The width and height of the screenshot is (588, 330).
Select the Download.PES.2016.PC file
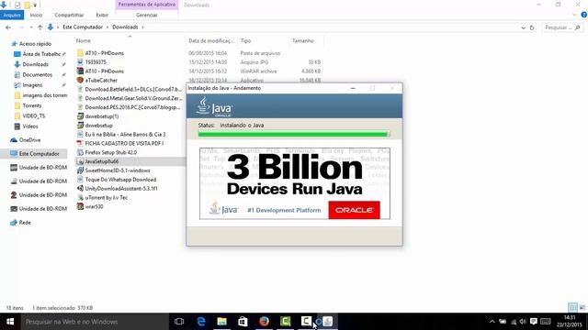coord(132,107)
